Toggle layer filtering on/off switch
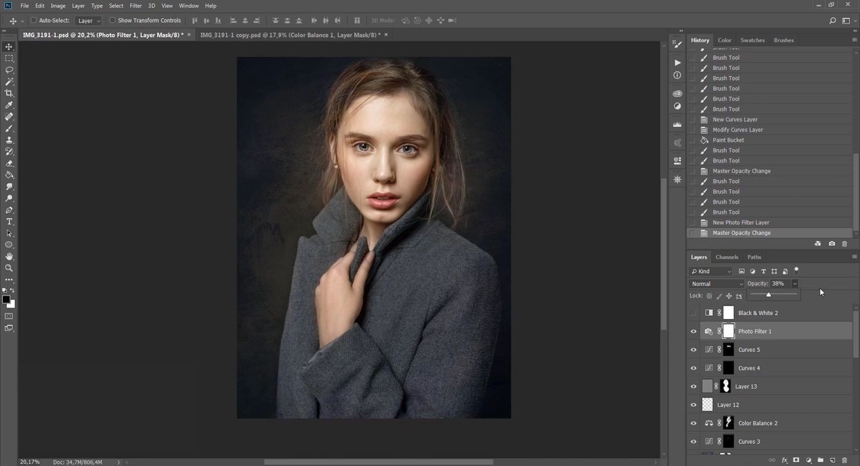 pyautogui.click(x=796, y=271)
